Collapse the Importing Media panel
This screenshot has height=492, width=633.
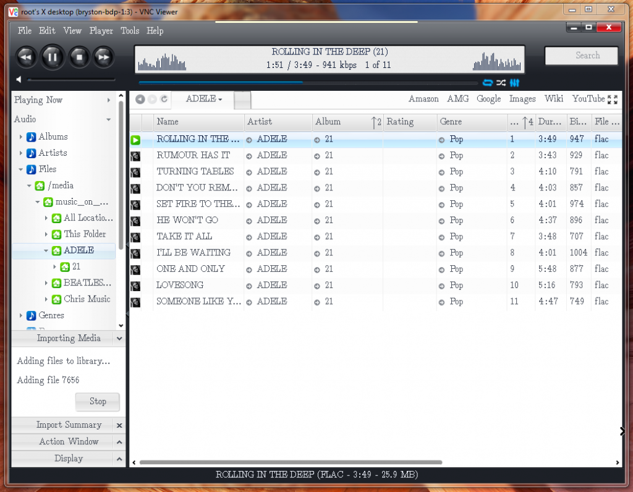119,339
